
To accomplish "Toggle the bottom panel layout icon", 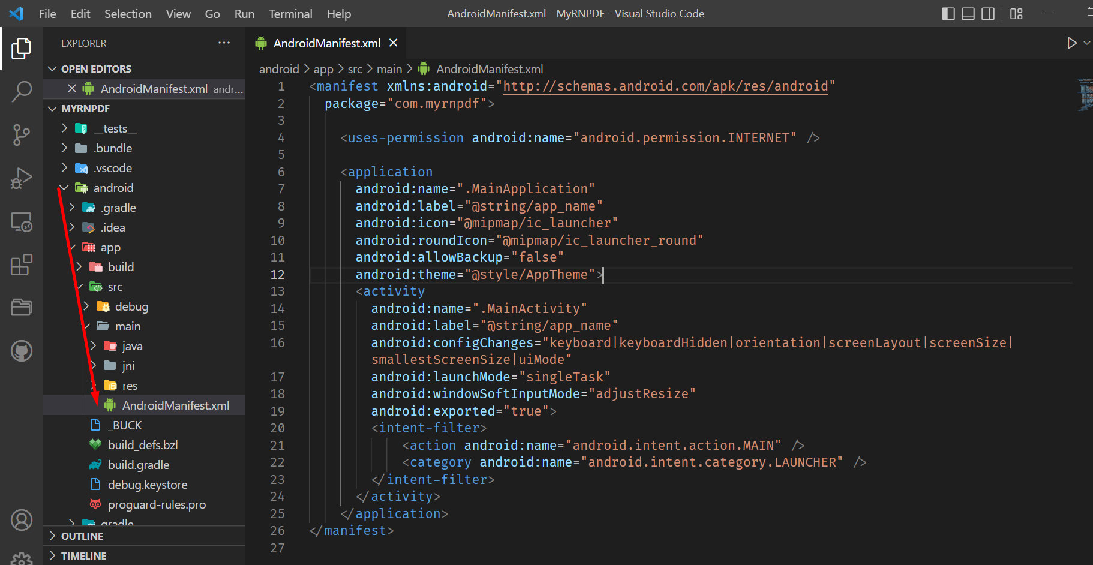I will (x=968, y=14).
